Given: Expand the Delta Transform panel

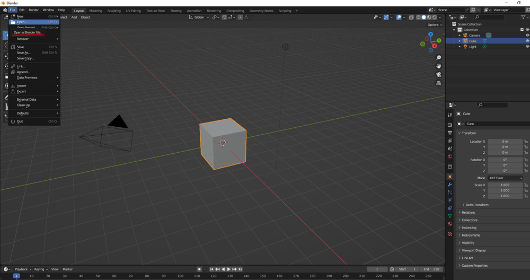Looking at the screenshot, I should [x=477, y=205].
